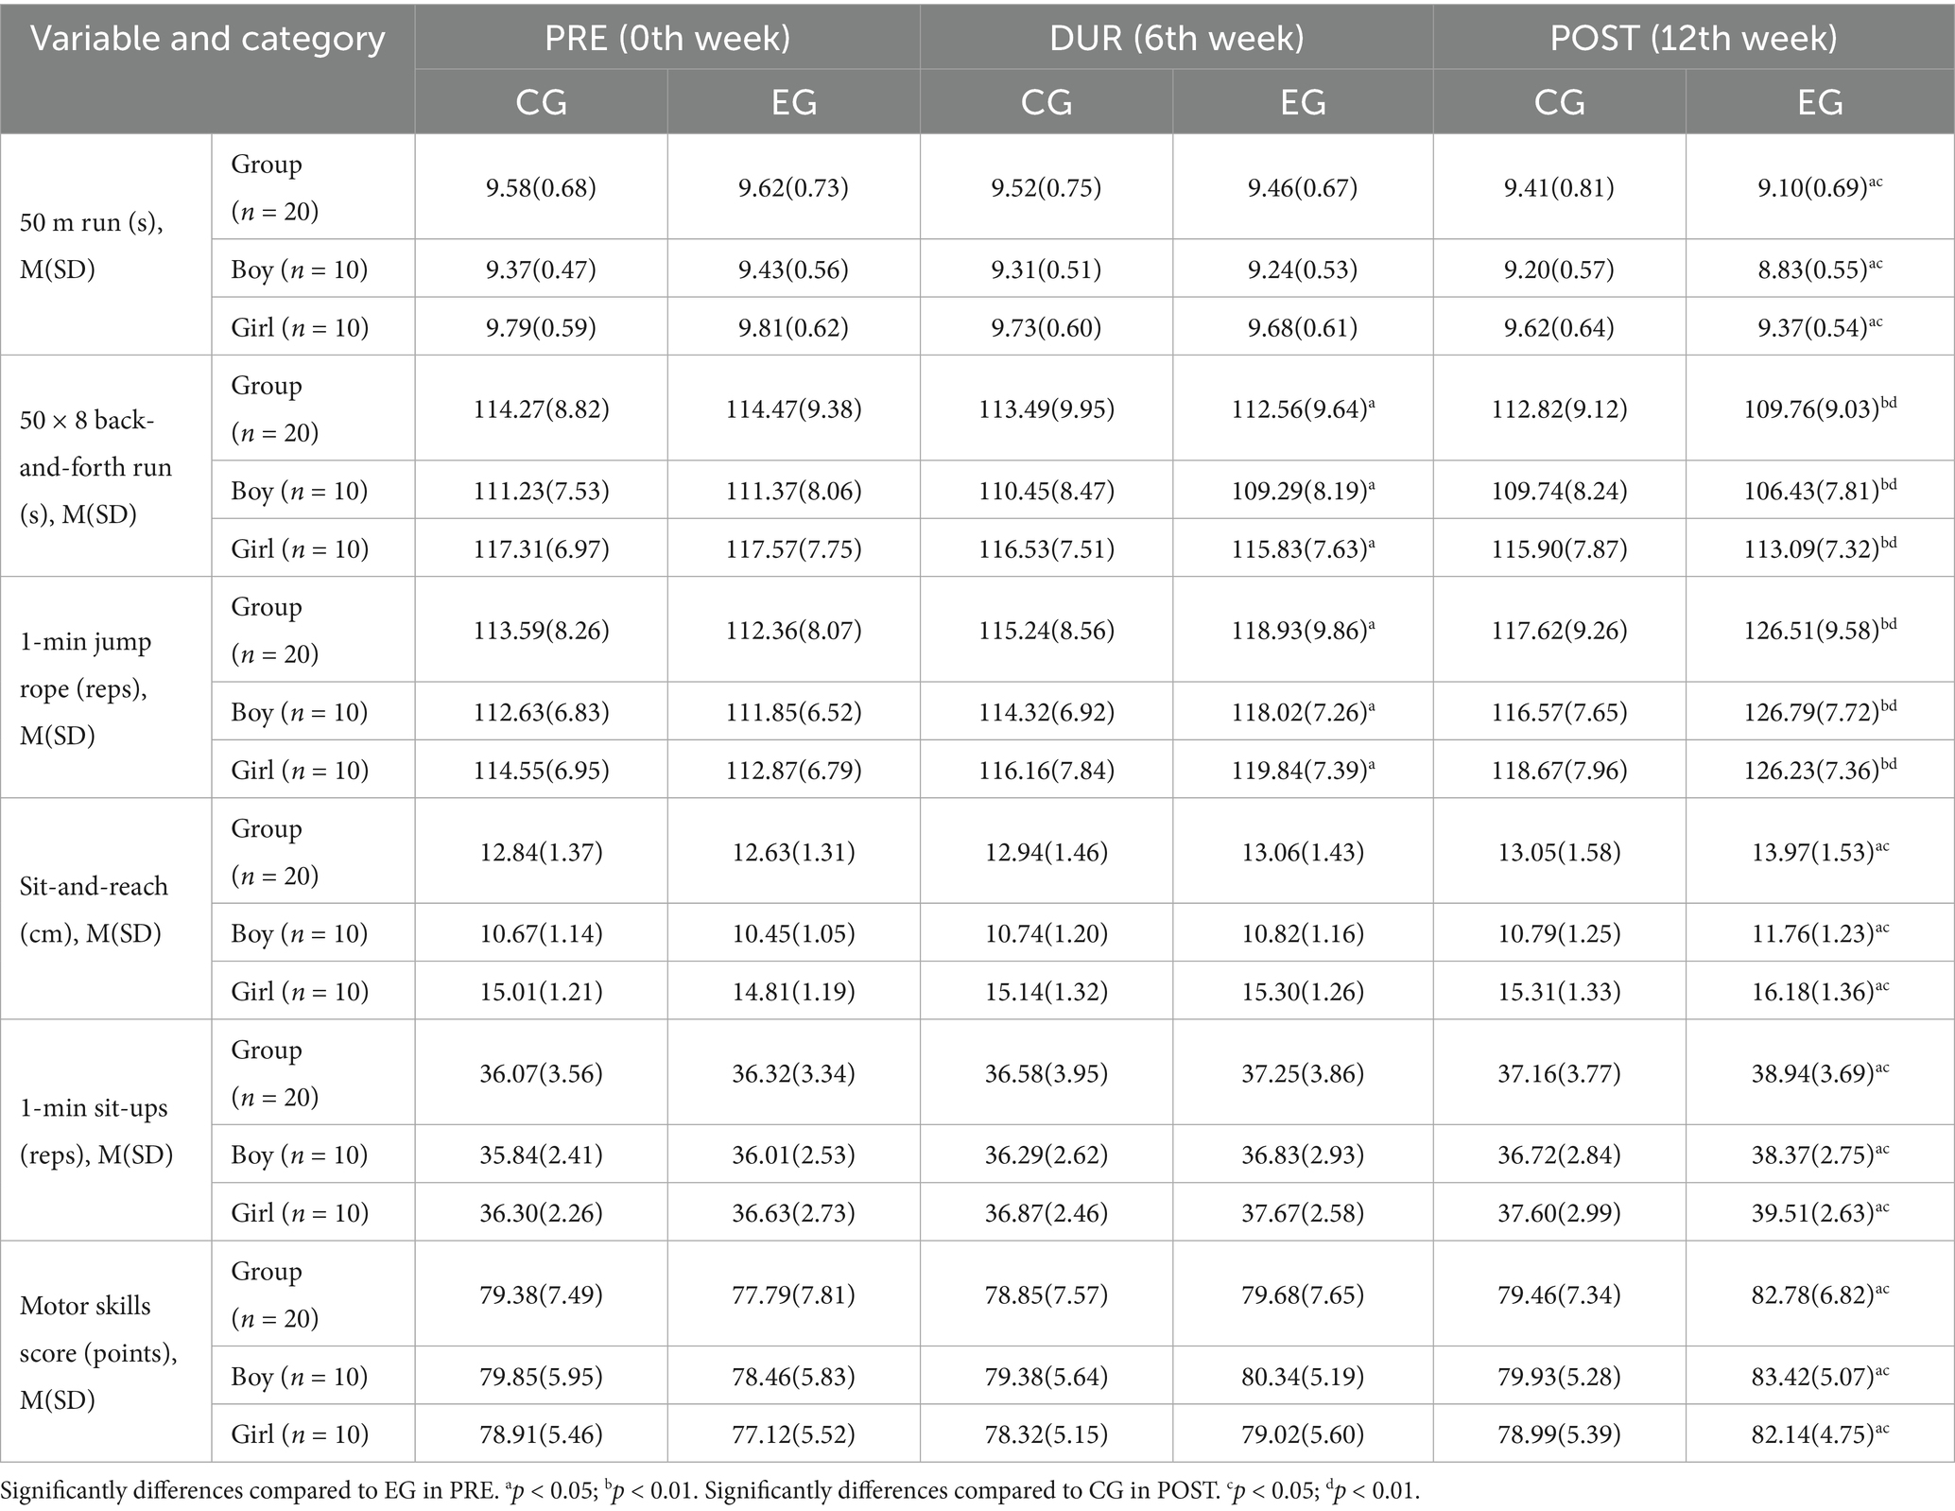Image resolution: width=1955 pixels, height=1511 pixels.
Task: Select the cell showing 126.51(9.58)
Action: pyautogui.click(x=1820, y=631)
